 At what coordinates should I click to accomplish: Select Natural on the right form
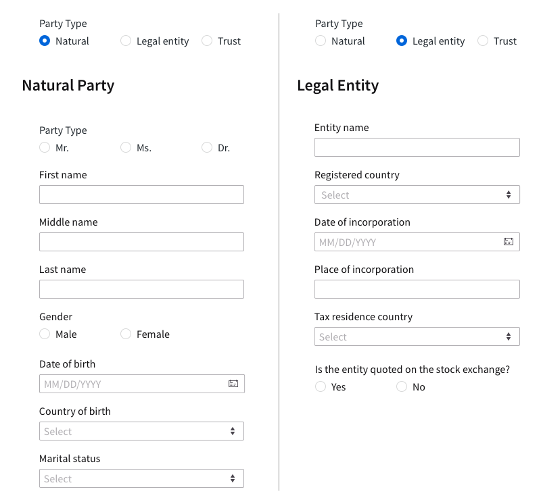(x=321, y=41)
